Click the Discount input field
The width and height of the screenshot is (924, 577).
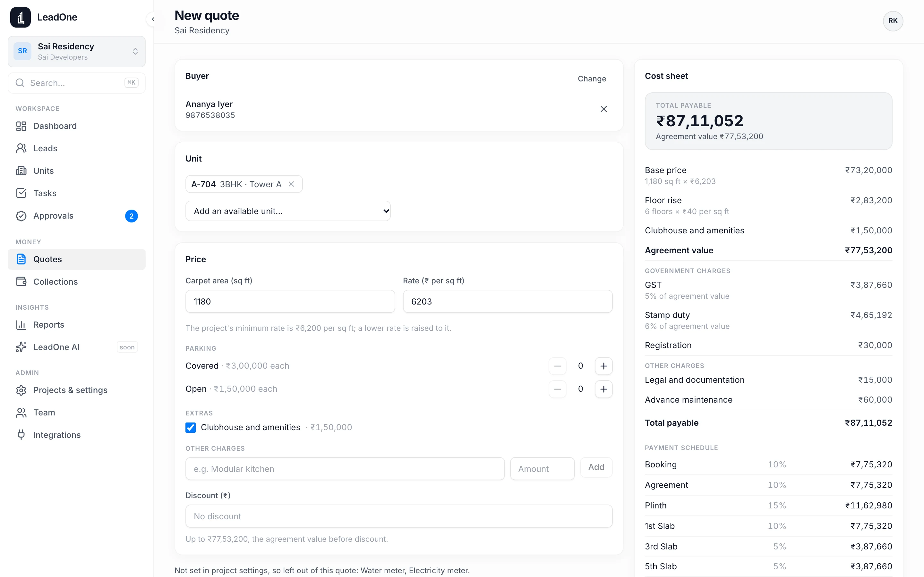[398, 516]
